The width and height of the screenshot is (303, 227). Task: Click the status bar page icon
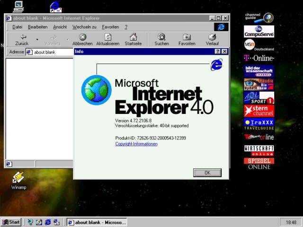9,164
